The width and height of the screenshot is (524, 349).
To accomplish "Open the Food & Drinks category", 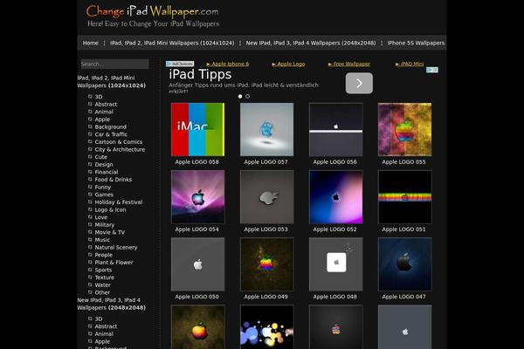I will tap(114, 180).
